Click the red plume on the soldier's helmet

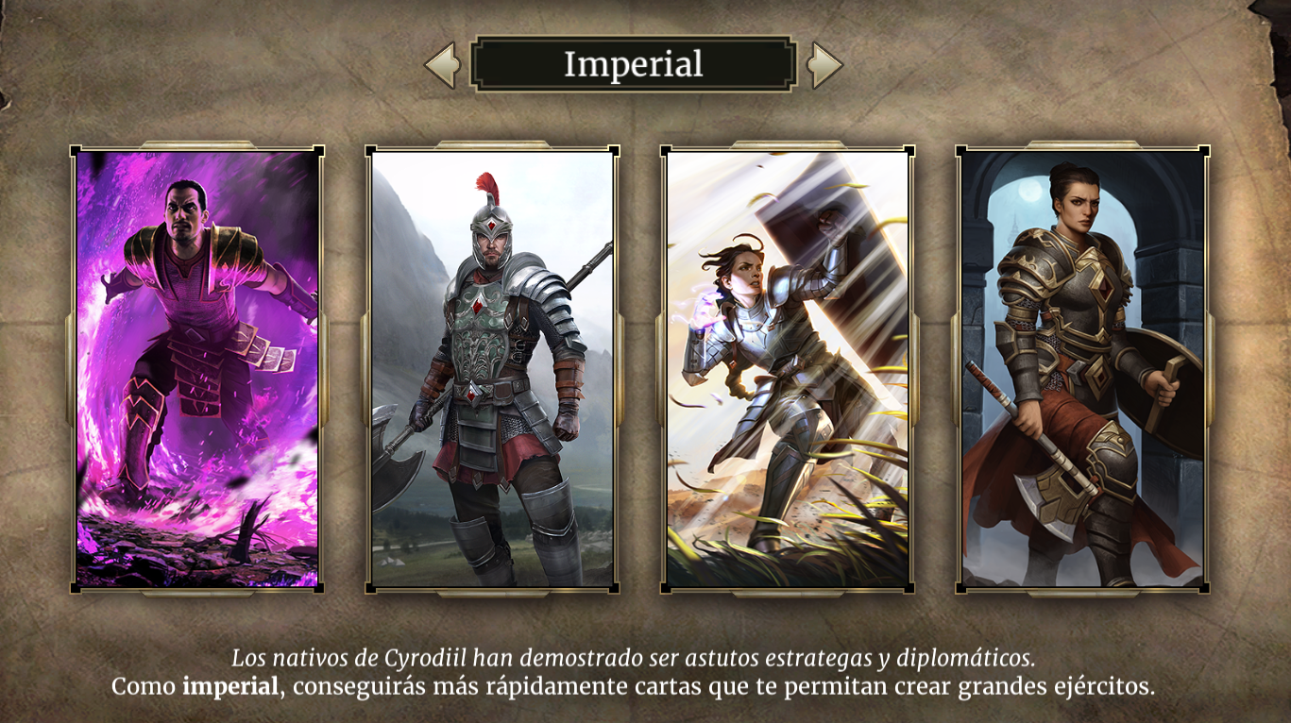click(486, 187)
